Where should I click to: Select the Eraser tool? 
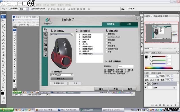(3, 52)
